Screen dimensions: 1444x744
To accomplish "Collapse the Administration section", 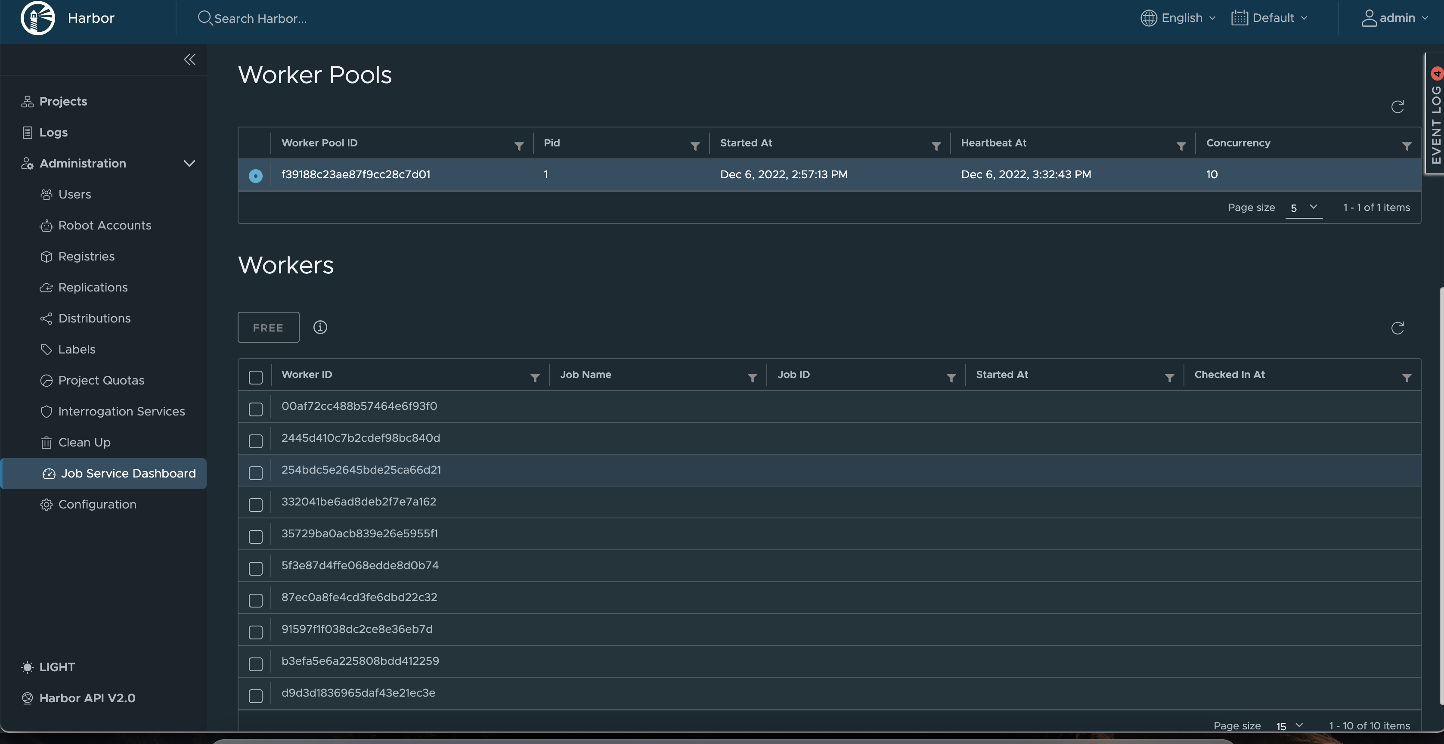I will 189,163.
